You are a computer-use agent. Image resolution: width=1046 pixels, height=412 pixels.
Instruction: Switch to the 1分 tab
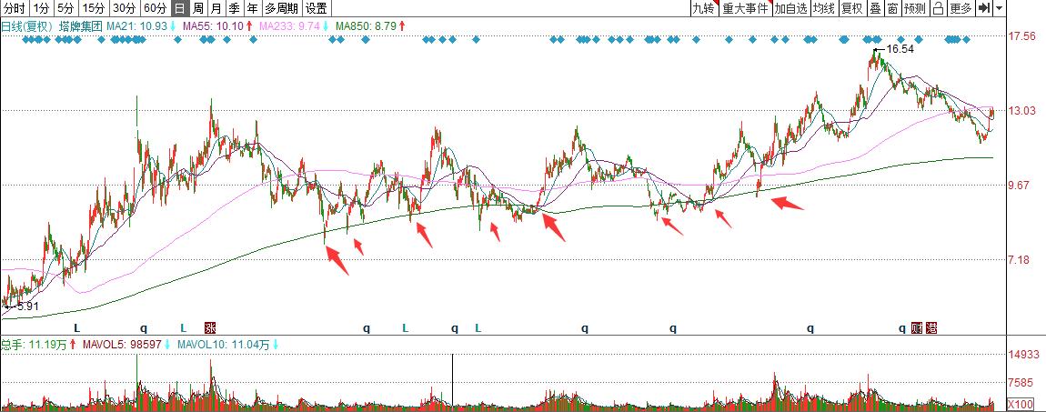(41, 9)
